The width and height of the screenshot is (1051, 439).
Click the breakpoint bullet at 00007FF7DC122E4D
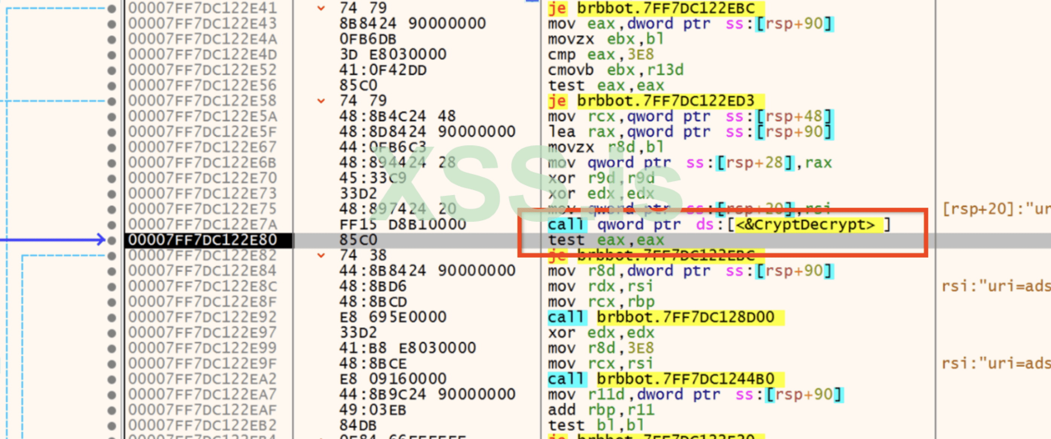coord(112,55)
